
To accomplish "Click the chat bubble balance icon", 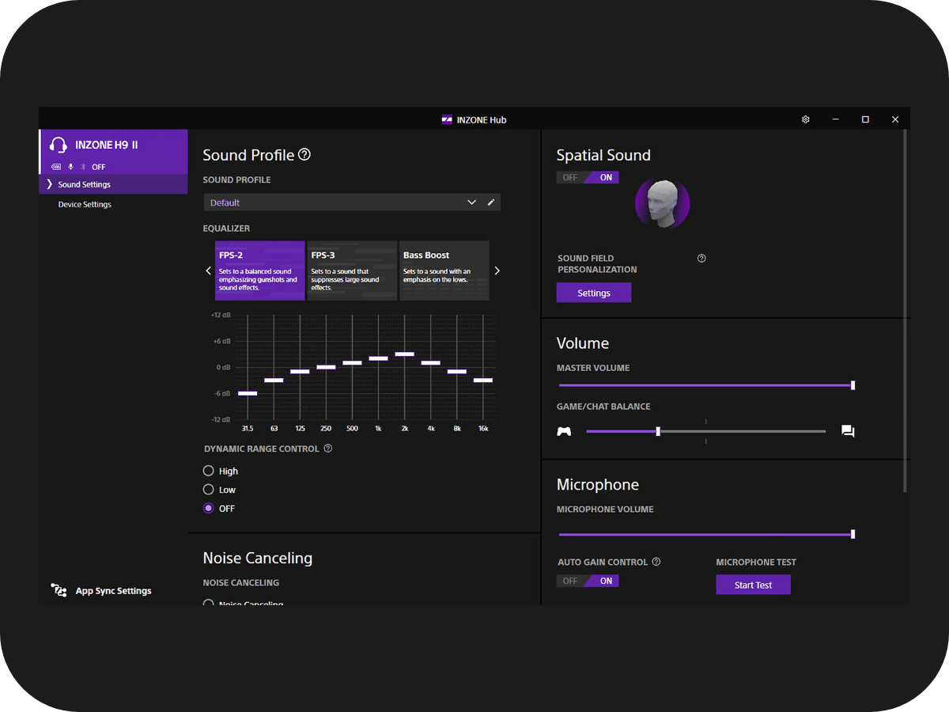I will (x=848, y=431).
